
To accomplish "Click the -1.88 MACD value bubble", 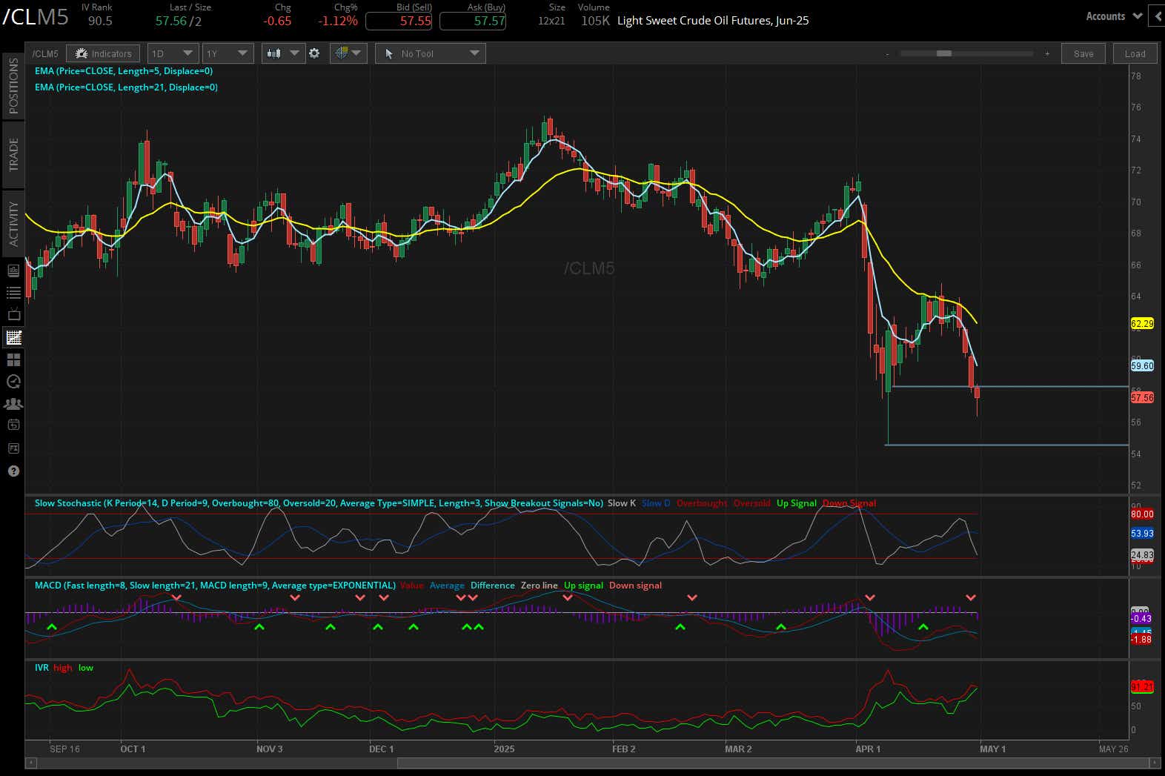I will click(x=1141, y=639).
